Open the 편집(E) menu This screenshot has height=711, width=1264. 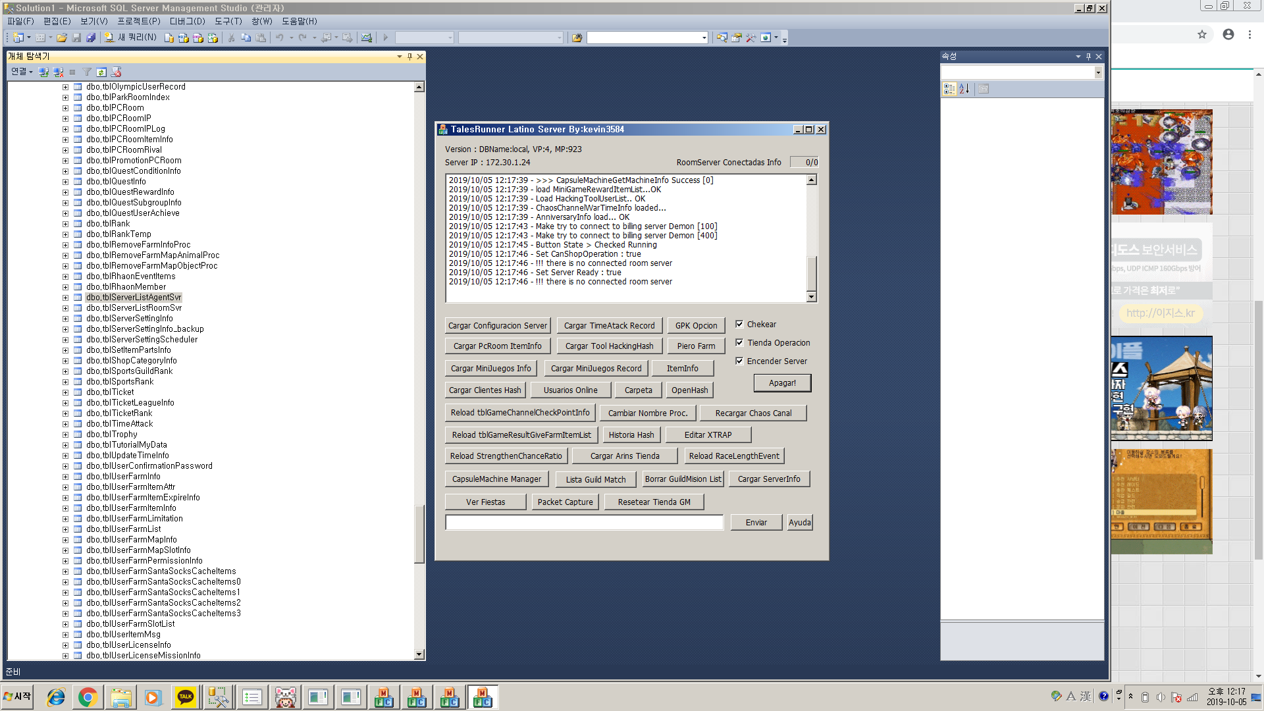(57, 21)
